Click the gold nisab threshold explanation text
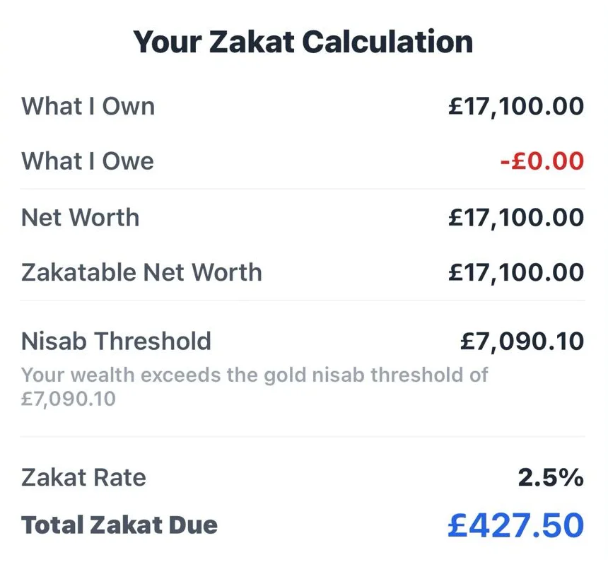Viewport: 608px width, 567px height. click(255, 386)
